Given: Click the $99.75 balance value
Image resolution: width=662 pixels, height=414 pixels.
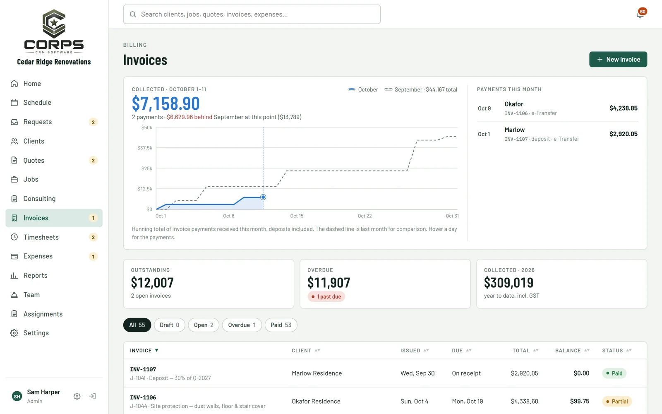Looking at the screenshot, I should point(580,402).
